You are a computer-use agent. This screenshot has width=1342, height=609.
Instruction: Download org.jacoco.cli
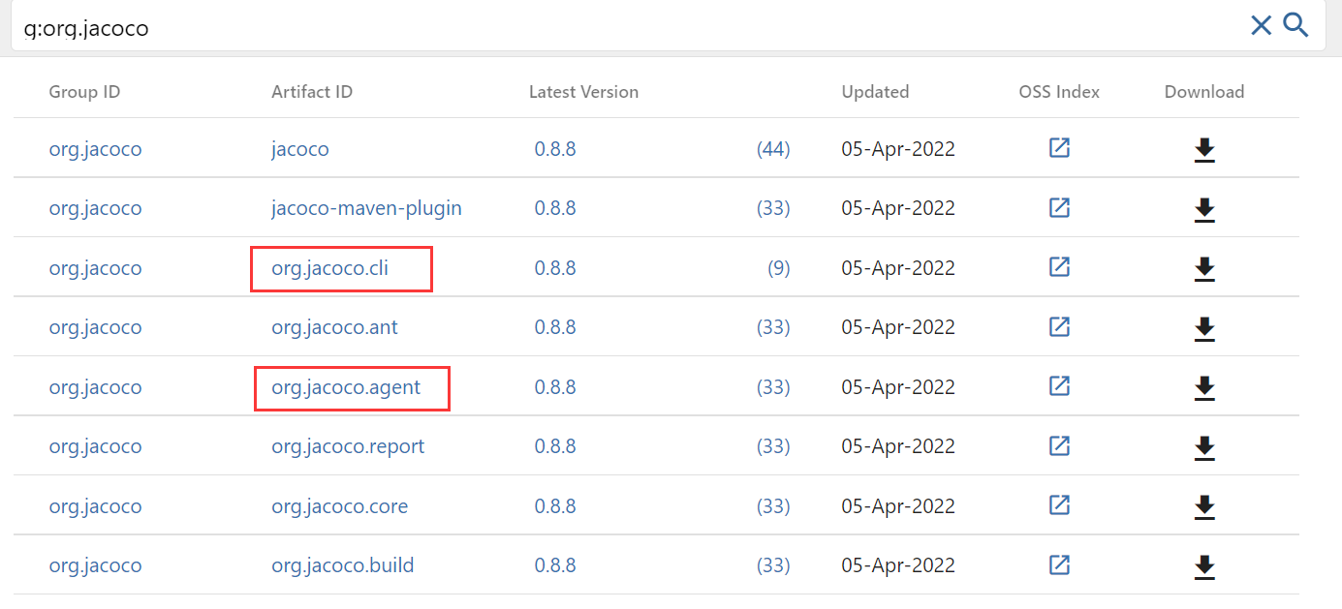tap(1204, 269)
